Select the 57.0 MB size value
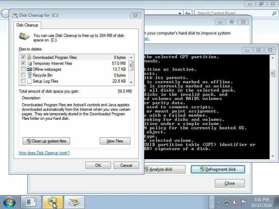 tap(119, 63)
